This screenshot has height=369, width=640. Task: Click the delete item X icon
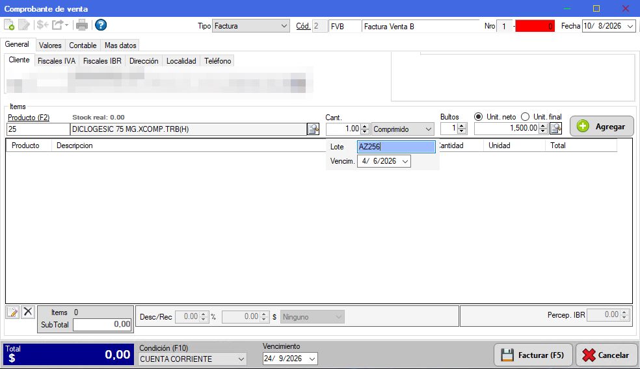28,312
